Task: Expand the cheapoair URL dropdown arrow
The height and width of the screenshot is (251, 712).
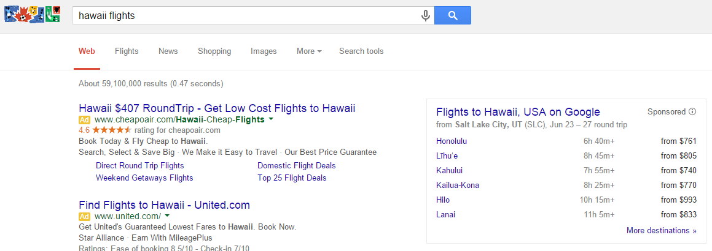Action: [271, 120]
